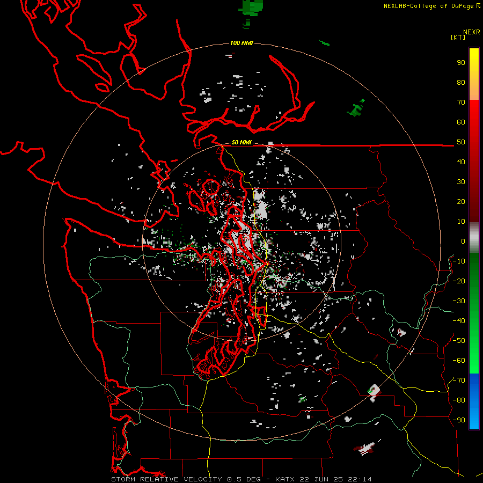
Task: Pick the gray zero-velocity segment of the color bar
Action: [474, 238]
